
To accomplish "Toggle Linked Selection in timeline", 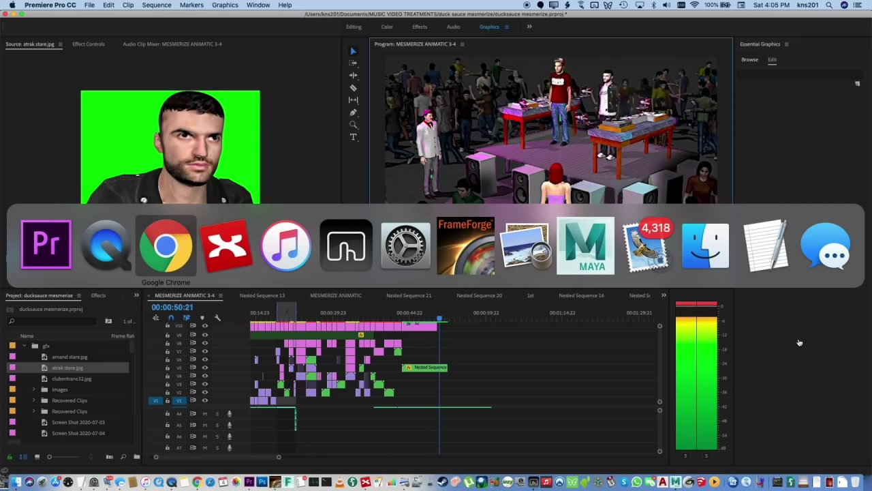I will (186, 318).
